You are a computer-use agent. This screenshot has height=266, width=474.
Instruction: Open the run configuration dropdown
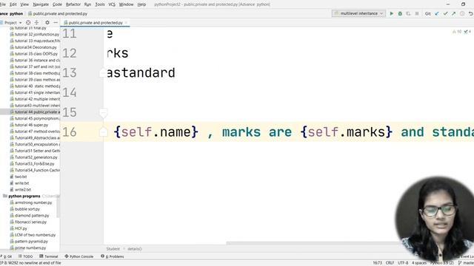358,13
